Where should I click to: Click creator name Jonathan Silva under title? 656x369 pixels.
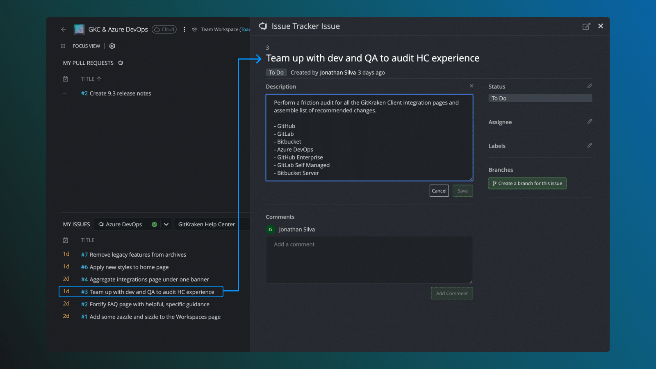[x=338, y=73]
